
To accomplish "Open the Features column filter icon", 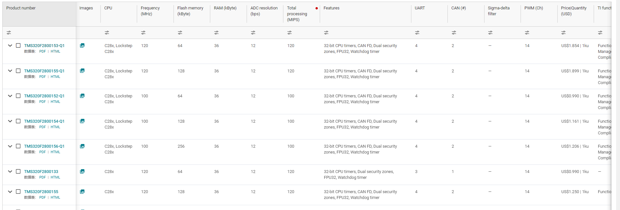I will tap(326, 33).
